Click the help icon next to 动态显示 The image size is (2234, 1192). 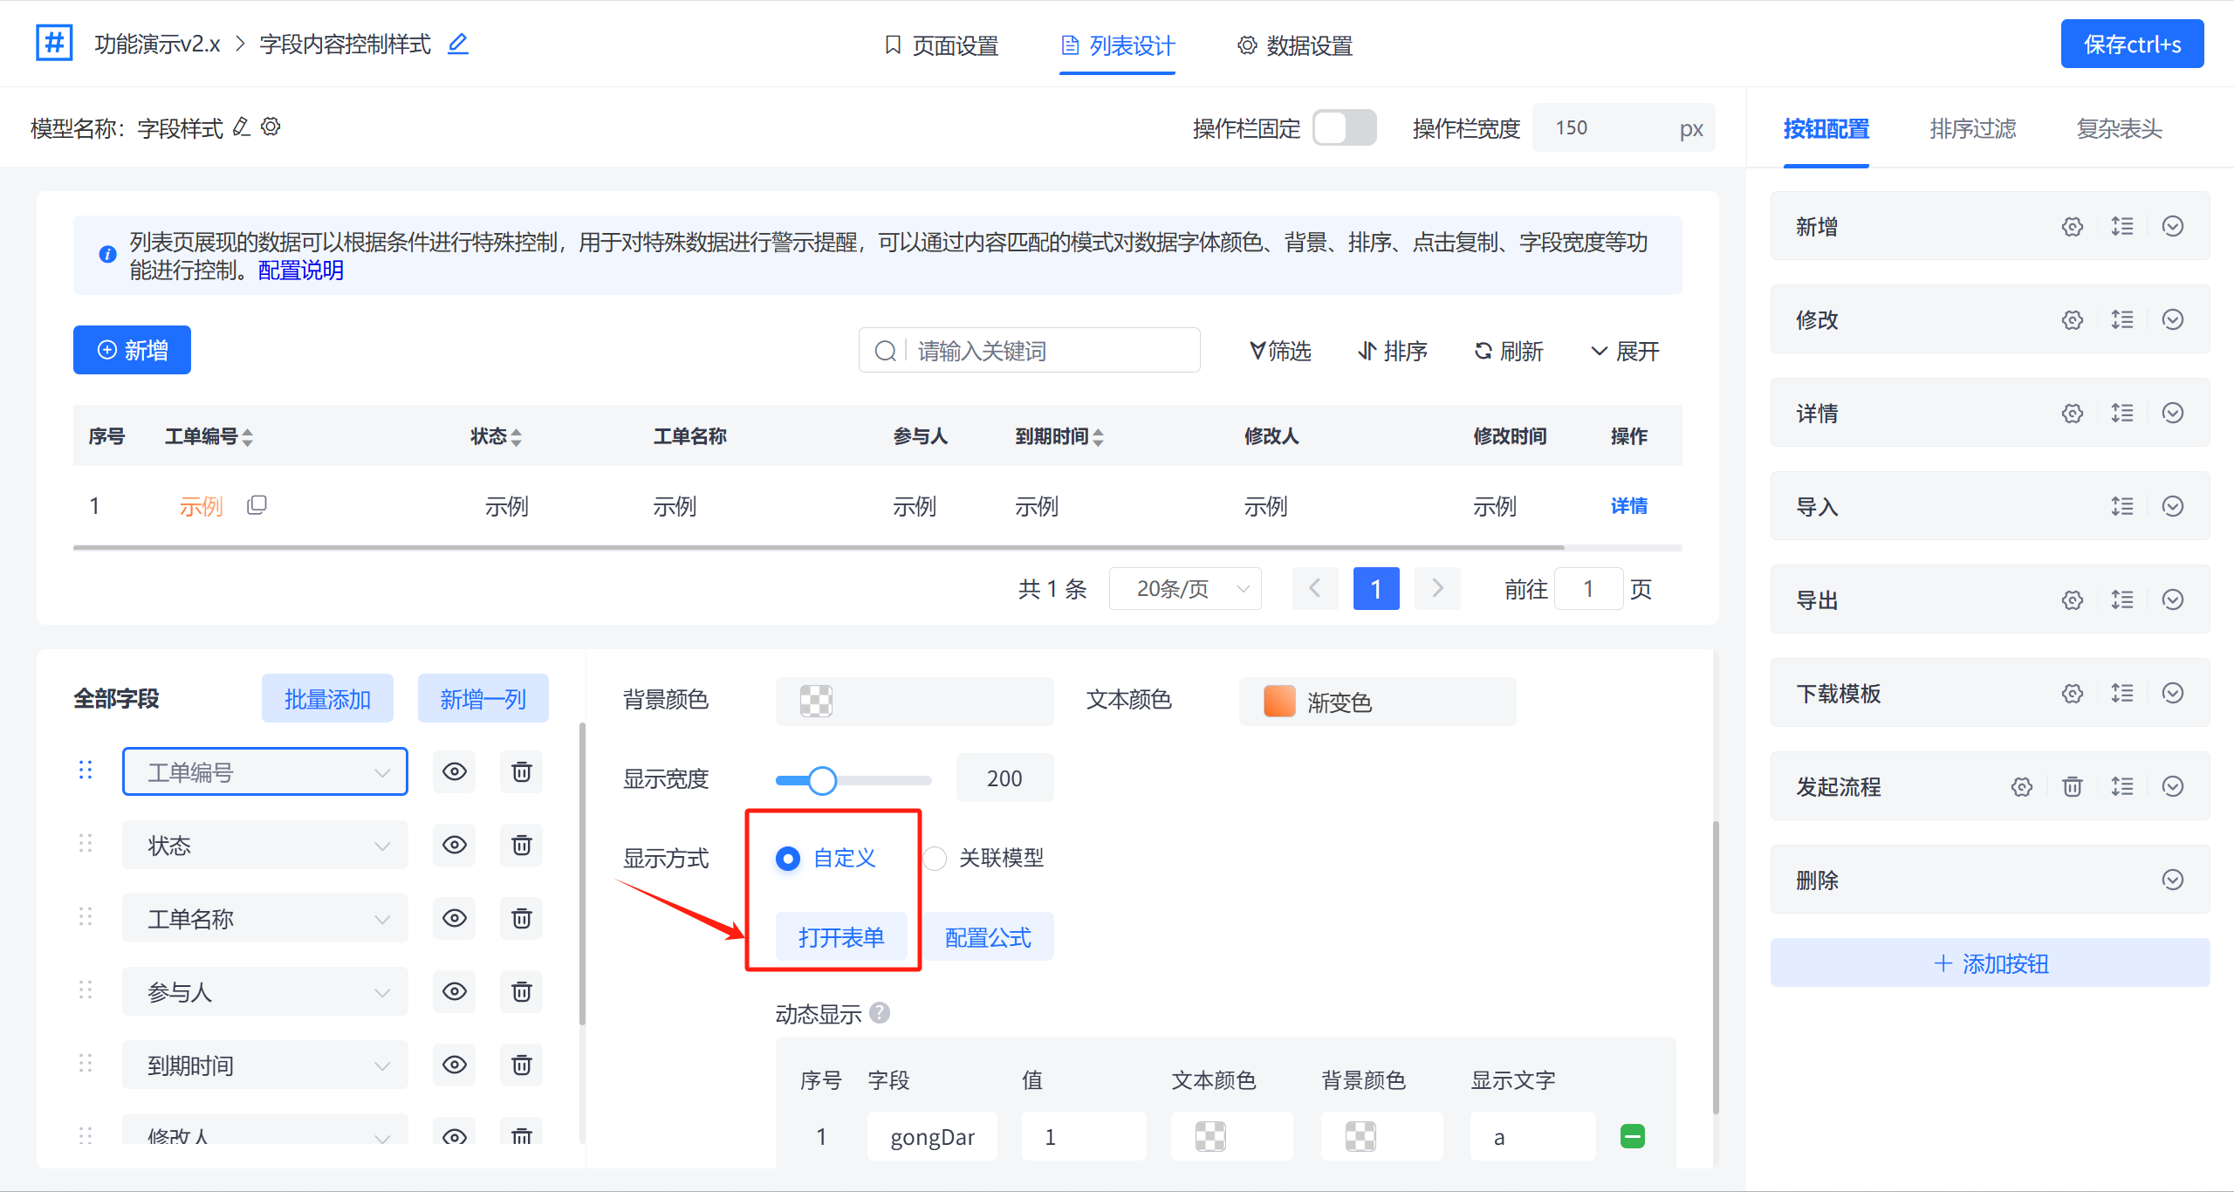click(880, 1013)
